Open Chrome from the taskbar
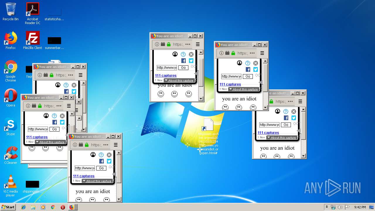Image resolution: width=375 pixels, height=211 pixels. [53, 207]
